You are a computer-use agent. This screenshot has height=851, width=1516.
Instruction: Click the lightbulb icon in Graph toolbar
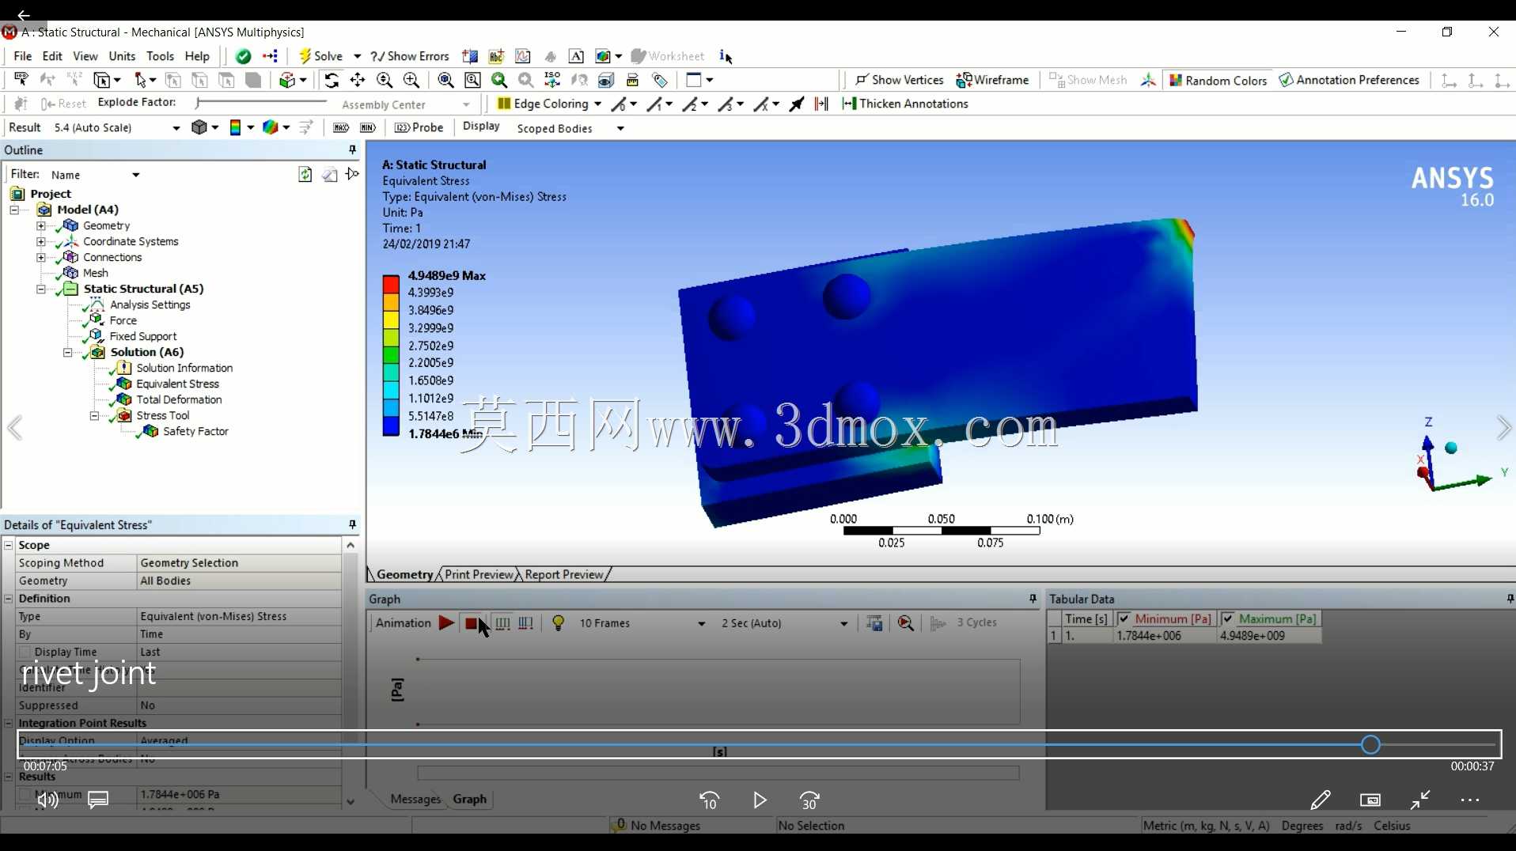point(559,623)
